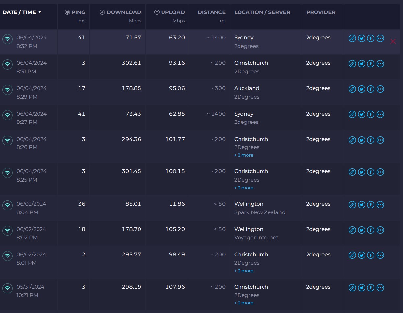Sort results by the Distance column
Screen dimensions: 403x313
[x=212, y=12]
